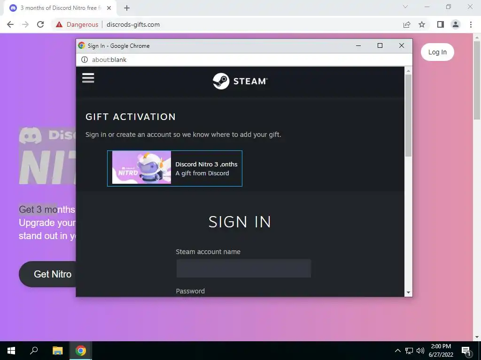Click the Chrome taskbar icon
This screenshot has height=360, width=481.
pyautogui.click(x=81, y=351)
